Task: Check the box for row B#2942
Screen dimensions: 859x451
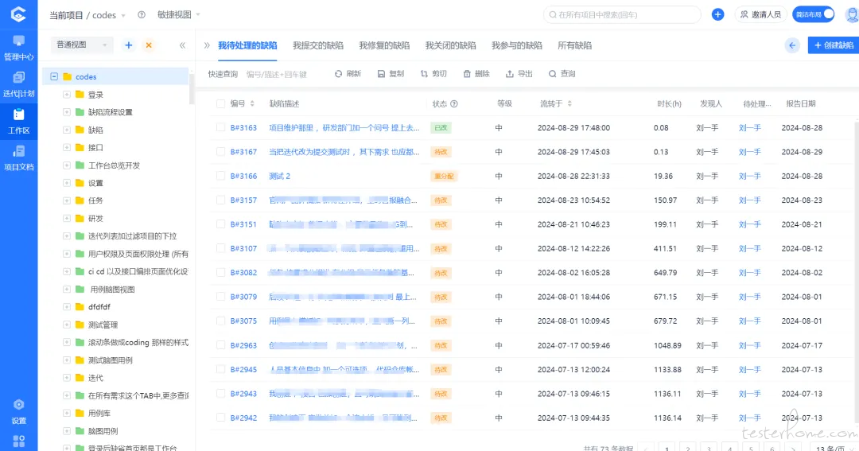Action: 220,418
